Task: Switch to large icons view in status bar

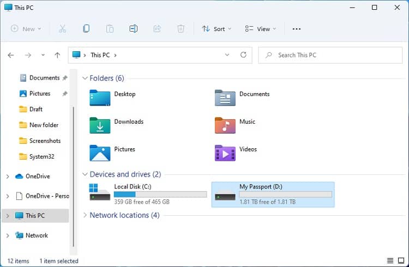Action: click(401, 260)
